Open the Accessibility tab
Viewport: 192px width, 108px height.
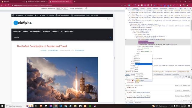point(175,74)
